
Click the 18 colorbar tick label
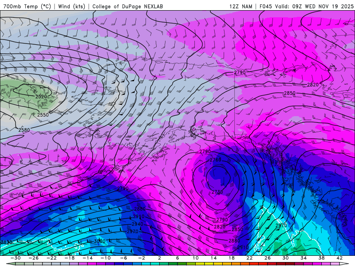click(231, 258)
